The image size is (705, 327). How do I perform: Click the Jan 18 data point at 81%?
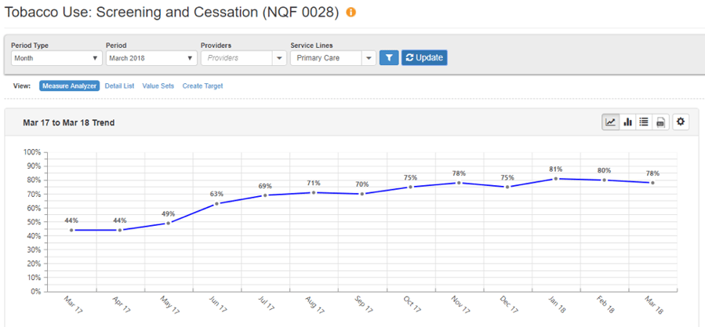coord(556,179)
